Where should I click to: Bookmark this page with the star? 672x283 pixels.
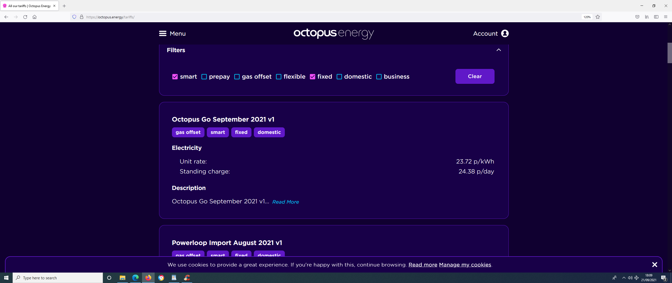point(598,17)
